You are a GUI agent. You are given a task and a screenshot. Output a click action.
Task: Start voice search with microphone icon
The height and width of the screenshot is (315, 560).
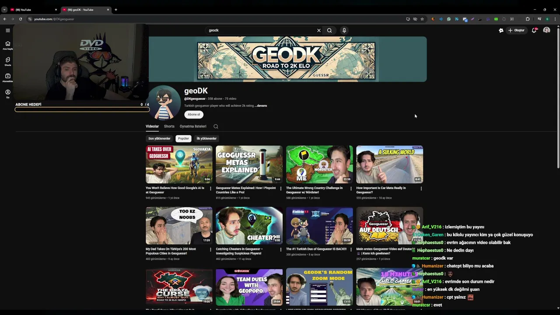click(344, 30)
